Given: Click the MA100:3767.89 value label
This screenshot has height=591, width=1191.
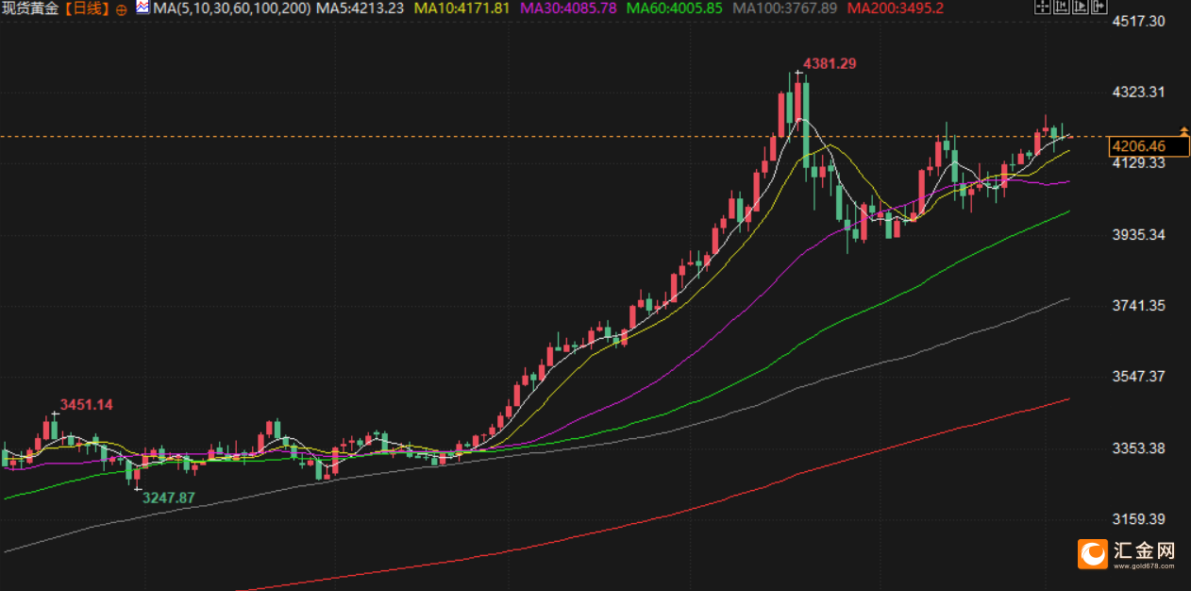Looking at the screenshot, I should click(x=784, y=8).
